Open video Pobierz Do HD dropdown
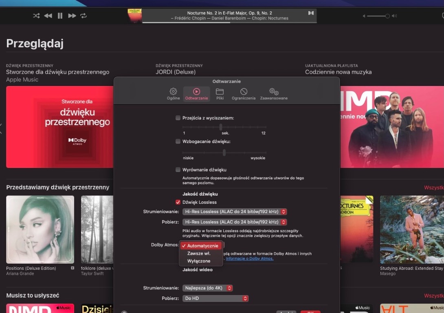444x313 pixels. click(215, 299)
